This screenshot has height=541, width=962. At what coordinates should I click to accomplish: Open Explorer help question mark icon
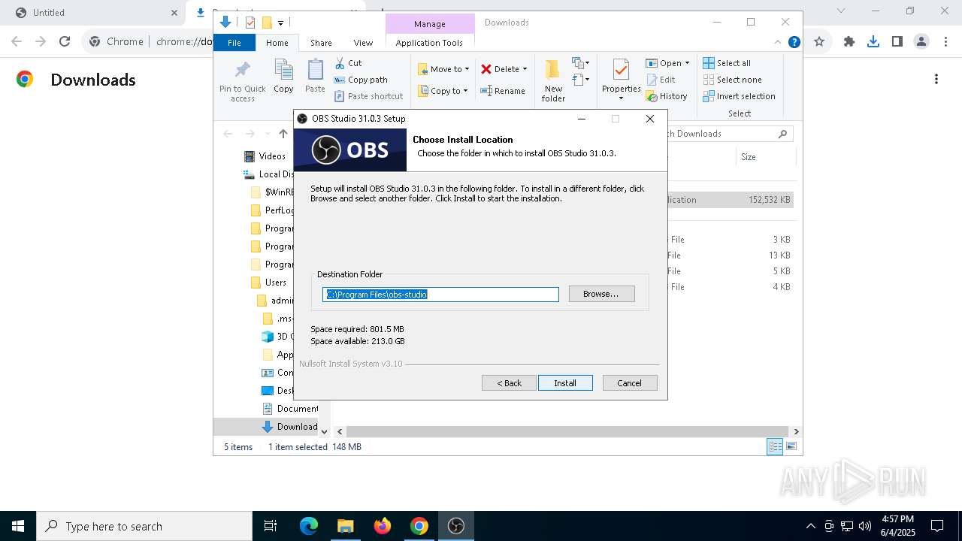coord(794,42)
